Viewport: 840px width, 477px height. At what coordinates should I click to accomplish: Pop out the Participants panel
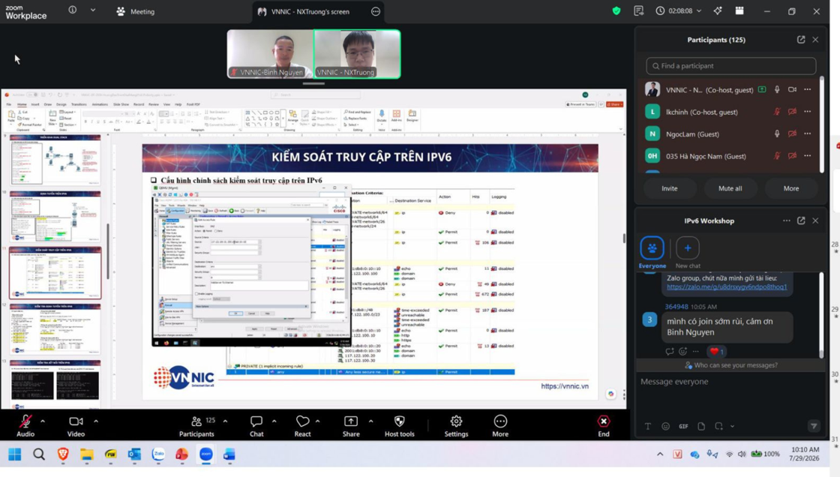[801, 40]
